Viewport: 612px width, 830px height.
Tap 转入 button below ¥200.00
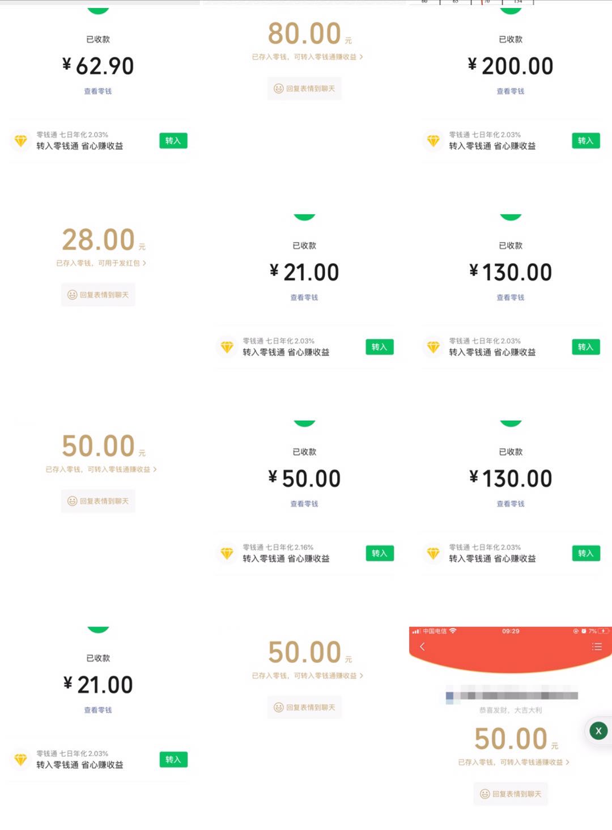[x=585, y=141]
